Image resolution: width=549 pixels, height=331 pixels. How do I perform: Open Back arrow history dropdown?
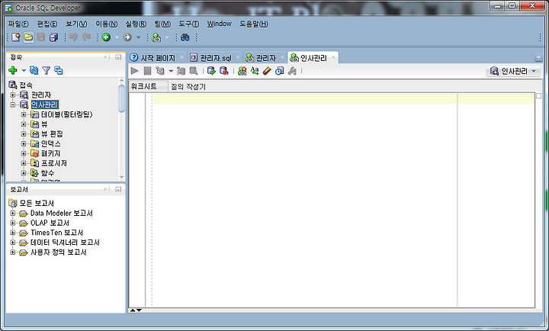pyautogui.click(x=117, y=37)
